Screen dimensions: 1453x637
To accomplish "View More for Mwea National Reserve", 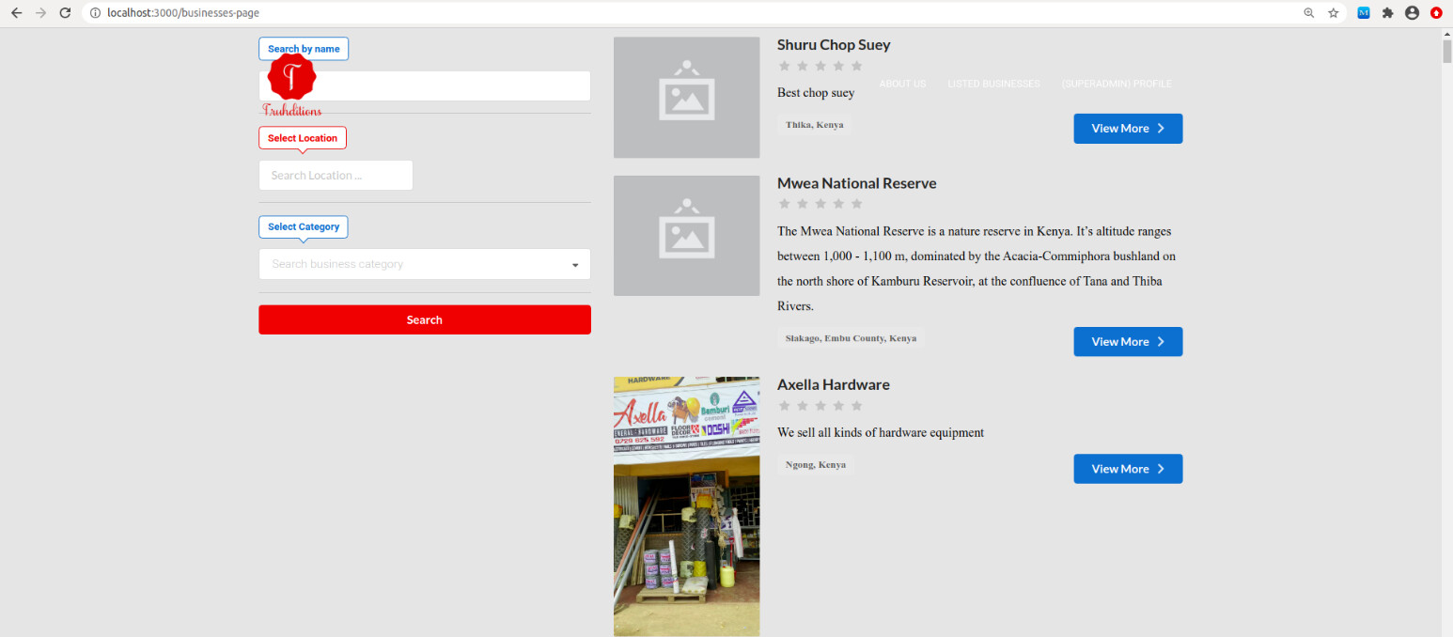I will 1128,342.
